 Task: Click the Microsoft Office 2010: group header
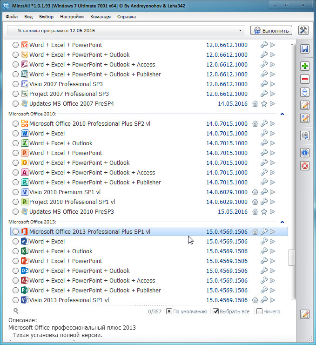tap(32, 114)
